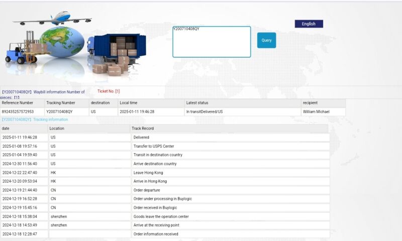Click the Query button
402x241 pixels.
click(266, 40)
